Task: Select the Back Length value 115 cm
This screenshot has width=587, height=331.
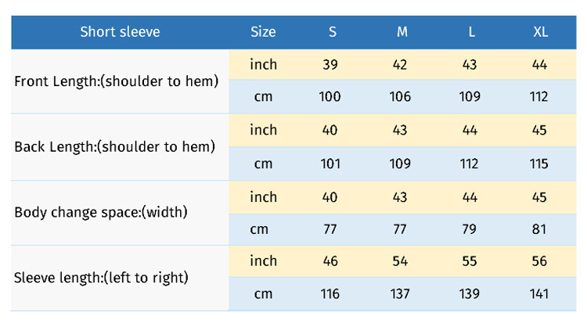Action: [539, 164]
